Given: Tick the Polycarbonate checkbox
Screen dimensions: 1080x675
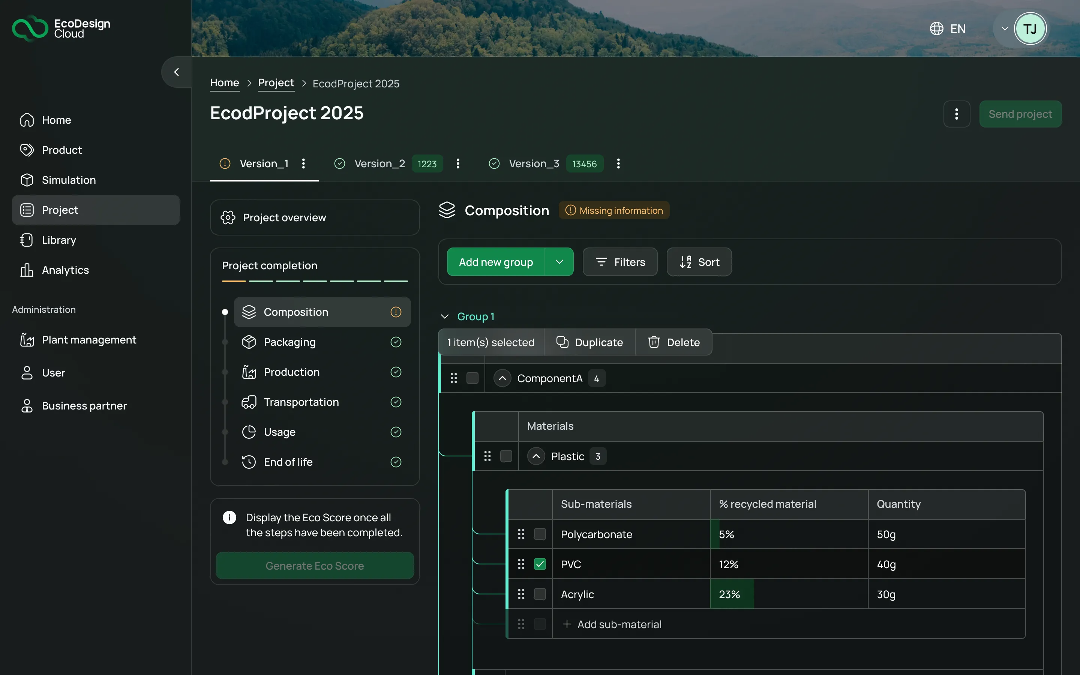Looking at the screenshot, I should 540,534.
